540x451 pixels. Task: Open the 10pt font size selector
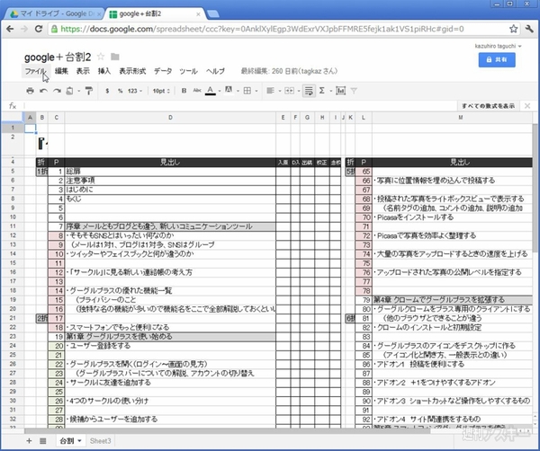click(x=161, y=91)
